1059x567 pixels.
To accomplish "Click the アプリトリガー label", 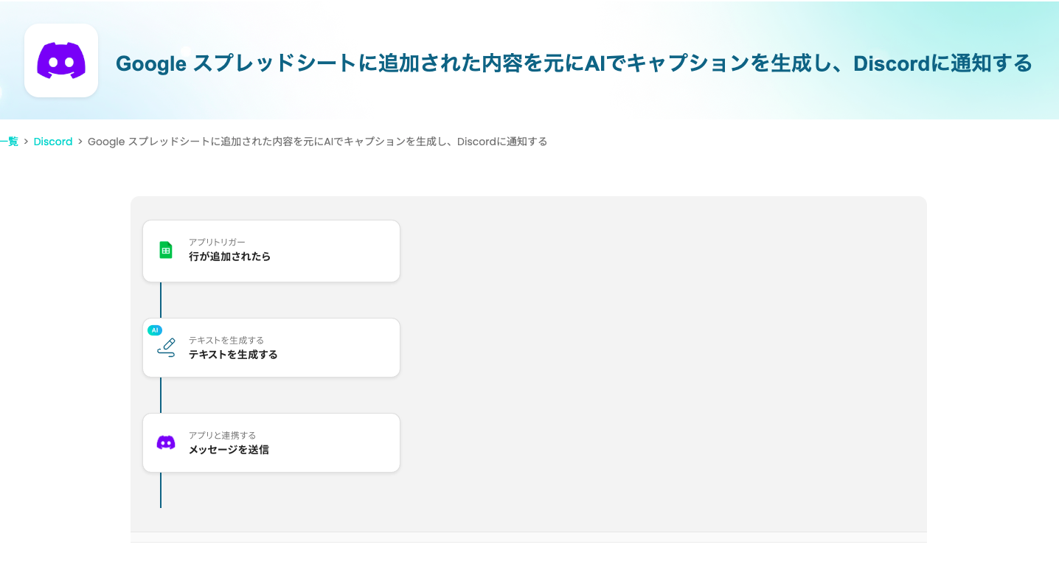I will click(x=217, y=242).
